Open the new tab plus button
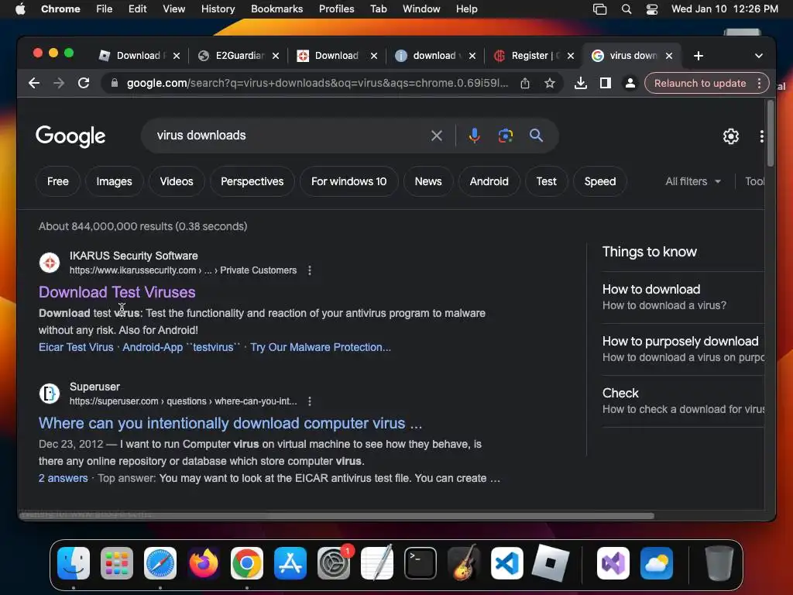Viewport: 793px width, 595px height. click(x=699, y=56)
